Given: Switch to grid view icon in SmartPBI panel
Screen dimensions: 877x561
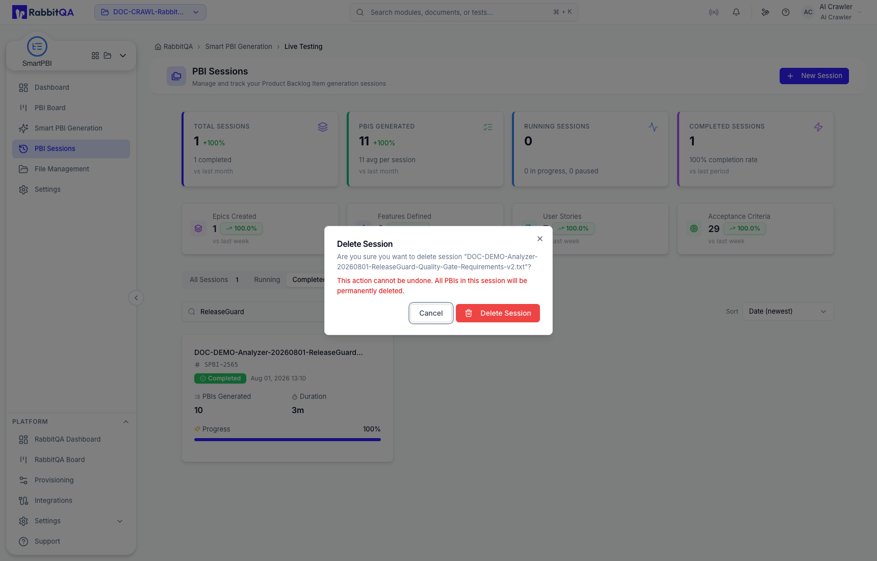Looking at the screenshot, I should tap(95, 56).
